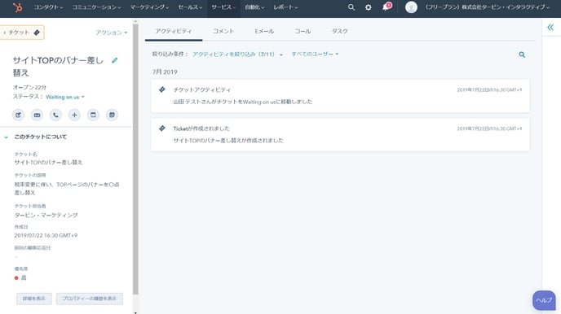The height and width of the screenshot is (314, 561).
Task: Click the left panel vertical scrollbar
Action: 135,159
